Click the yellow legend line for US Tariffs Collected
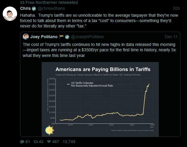Image resolution: width=187 pixels, height=147 pixels. (x=68, y=84)
